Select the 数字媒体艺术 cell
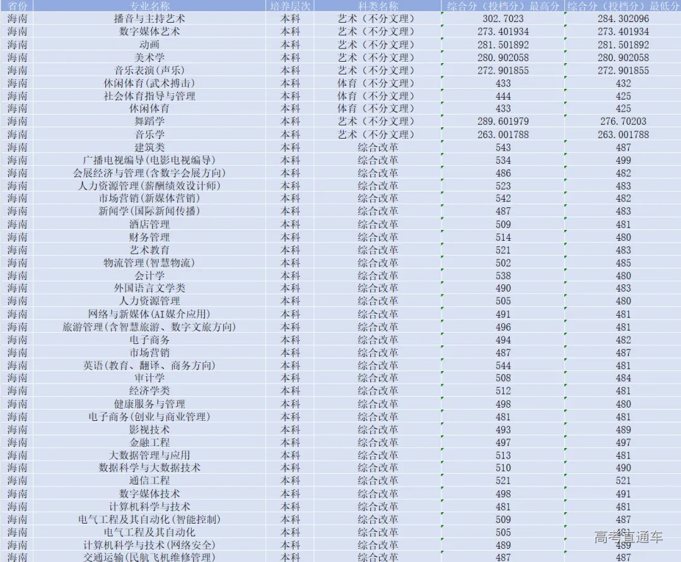The image size is (681, 562). 149,32
